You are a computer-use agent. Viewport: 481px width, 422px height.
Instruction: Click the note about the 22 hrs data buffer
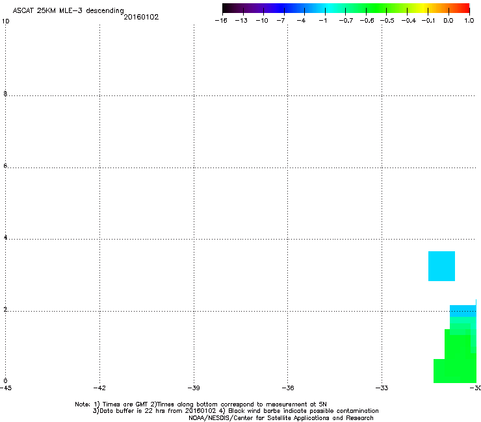[235, 411]
